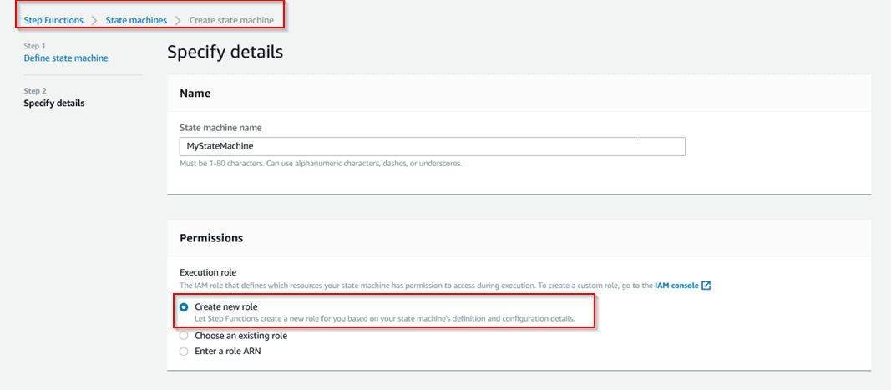Select Choose an existing role radio button
Image resolution: width=891 pixels, height=390 pixels.
tap(184, 336)
